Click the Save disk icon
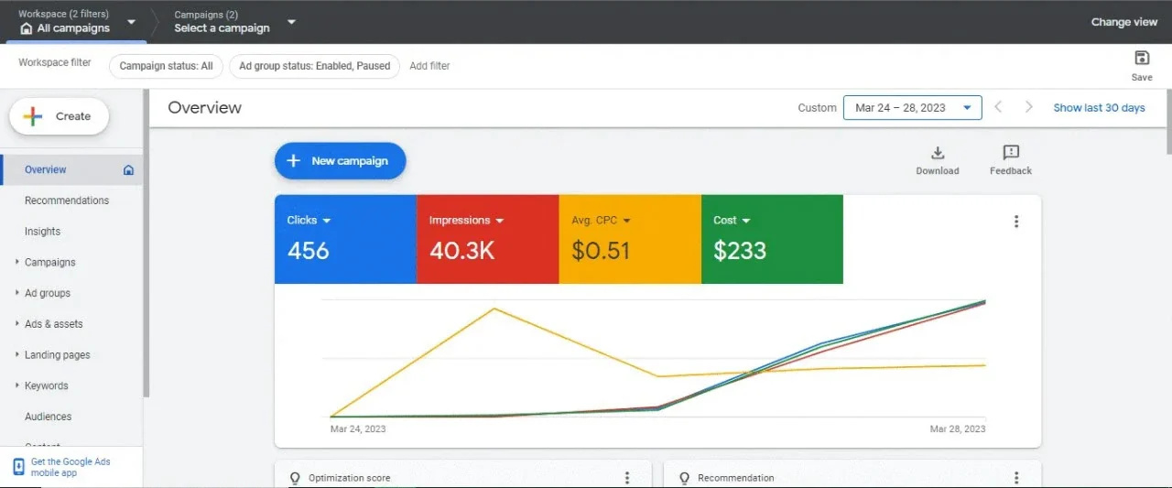The width and height of the screenshot is (1172, 488). pos(1142,59)
